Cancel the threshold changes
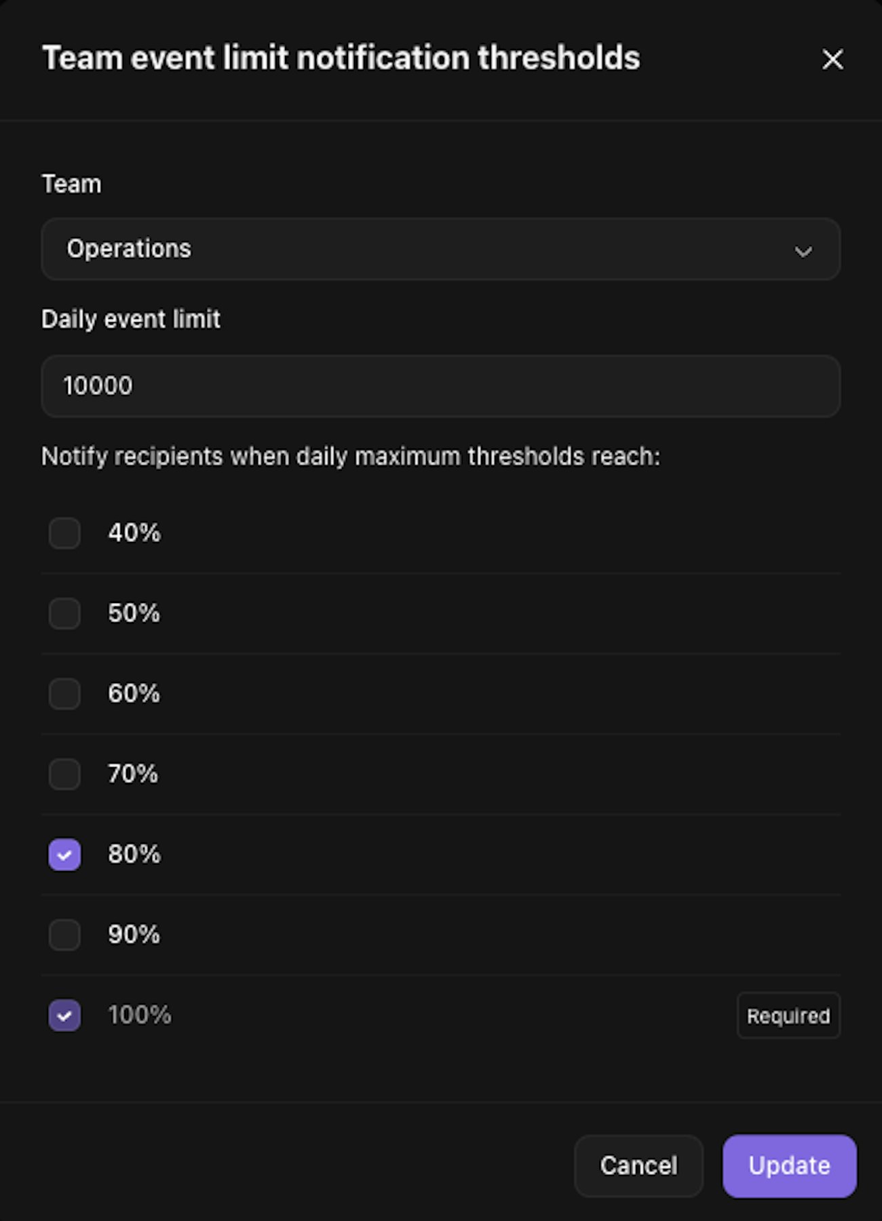 (x=638, y=1165)
